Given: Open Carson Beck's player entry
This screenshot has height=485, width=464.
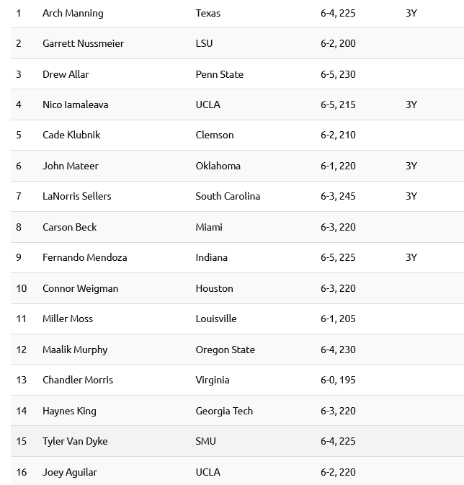Looking at the screenshot, I should [x=69, y=227].
